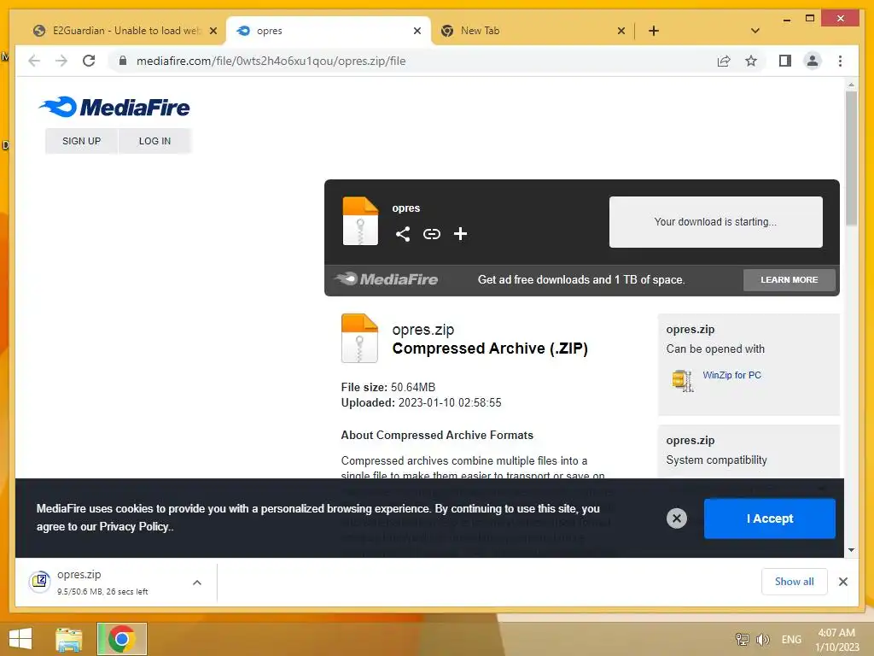This screenshot has width=874, height=656.
Task: Click the opres.zip name in downloads bar
Action: coord(79,575)
